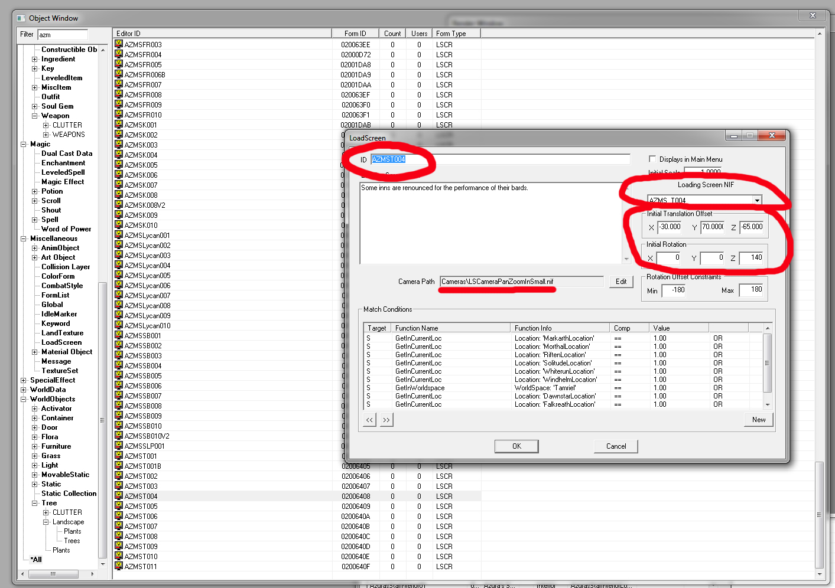Viewport: 835px width, 588px height.
Task: Cancel the LoadScreen dialog
Action: coord(616,446)
